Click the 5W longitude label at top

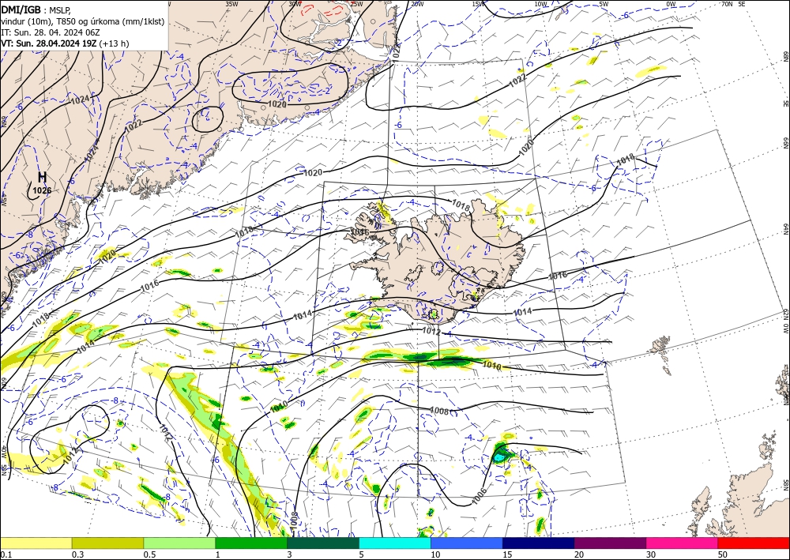pos(604,4)
